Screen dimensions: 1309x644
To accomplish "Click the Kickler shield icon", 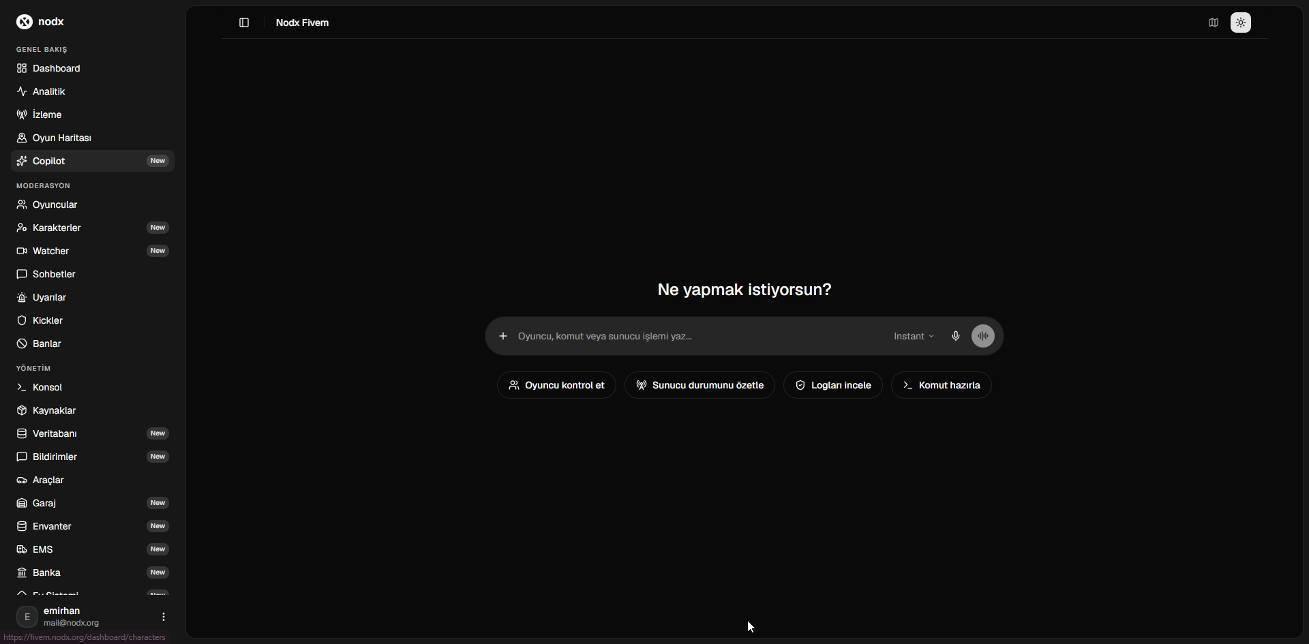I will tap(22, 320).
